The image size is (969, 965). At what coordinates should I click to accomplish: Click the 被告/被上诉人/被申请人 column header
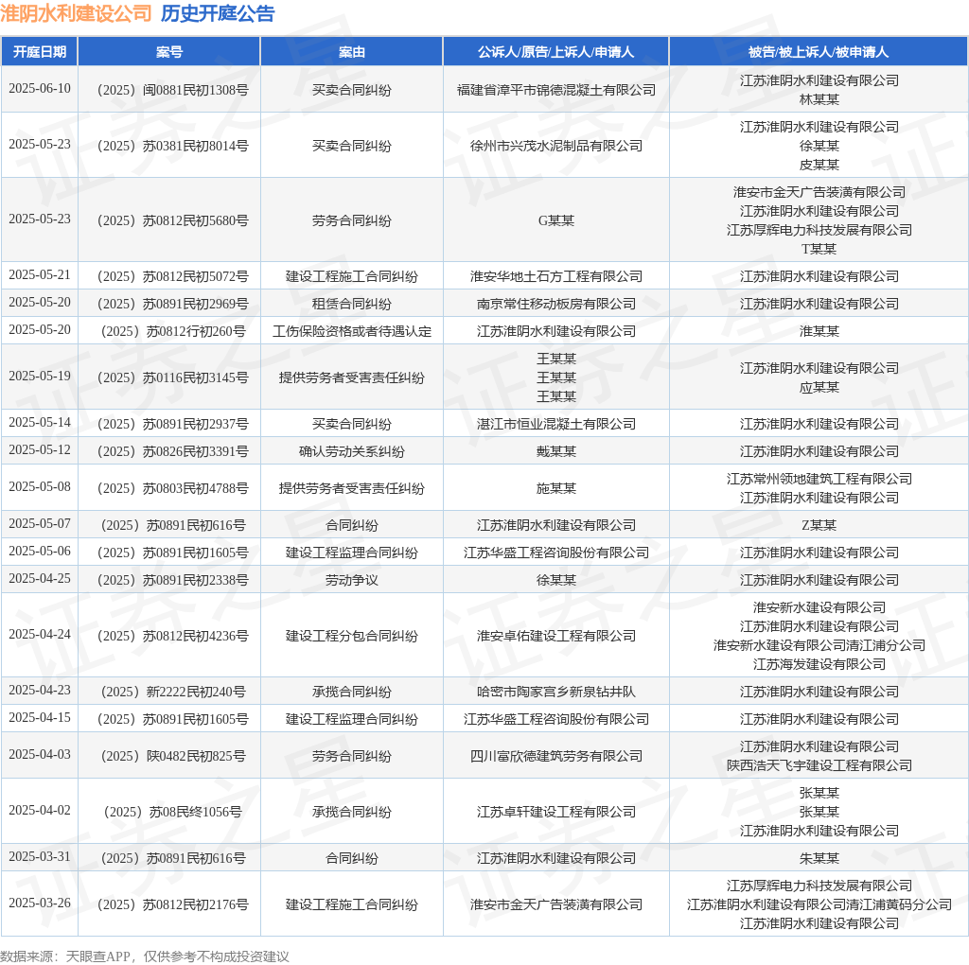(819, 52)
